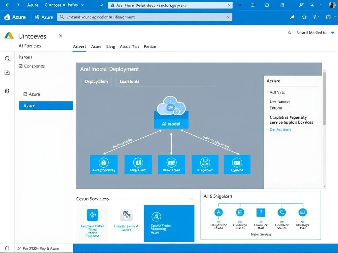The height and width of the screenshot is (253, 338).
Task: Click the search icon in left rail
Action: pos(7,59)
